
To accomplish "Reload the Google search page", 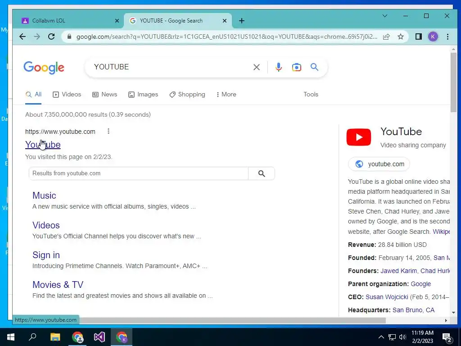I will click(51, 36).
